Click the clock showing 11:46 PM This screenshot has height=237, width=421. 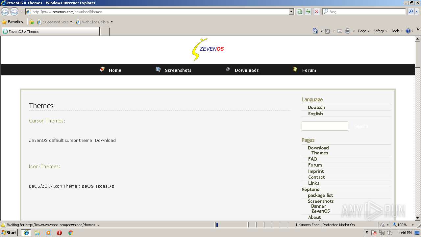tap(404, 233)
